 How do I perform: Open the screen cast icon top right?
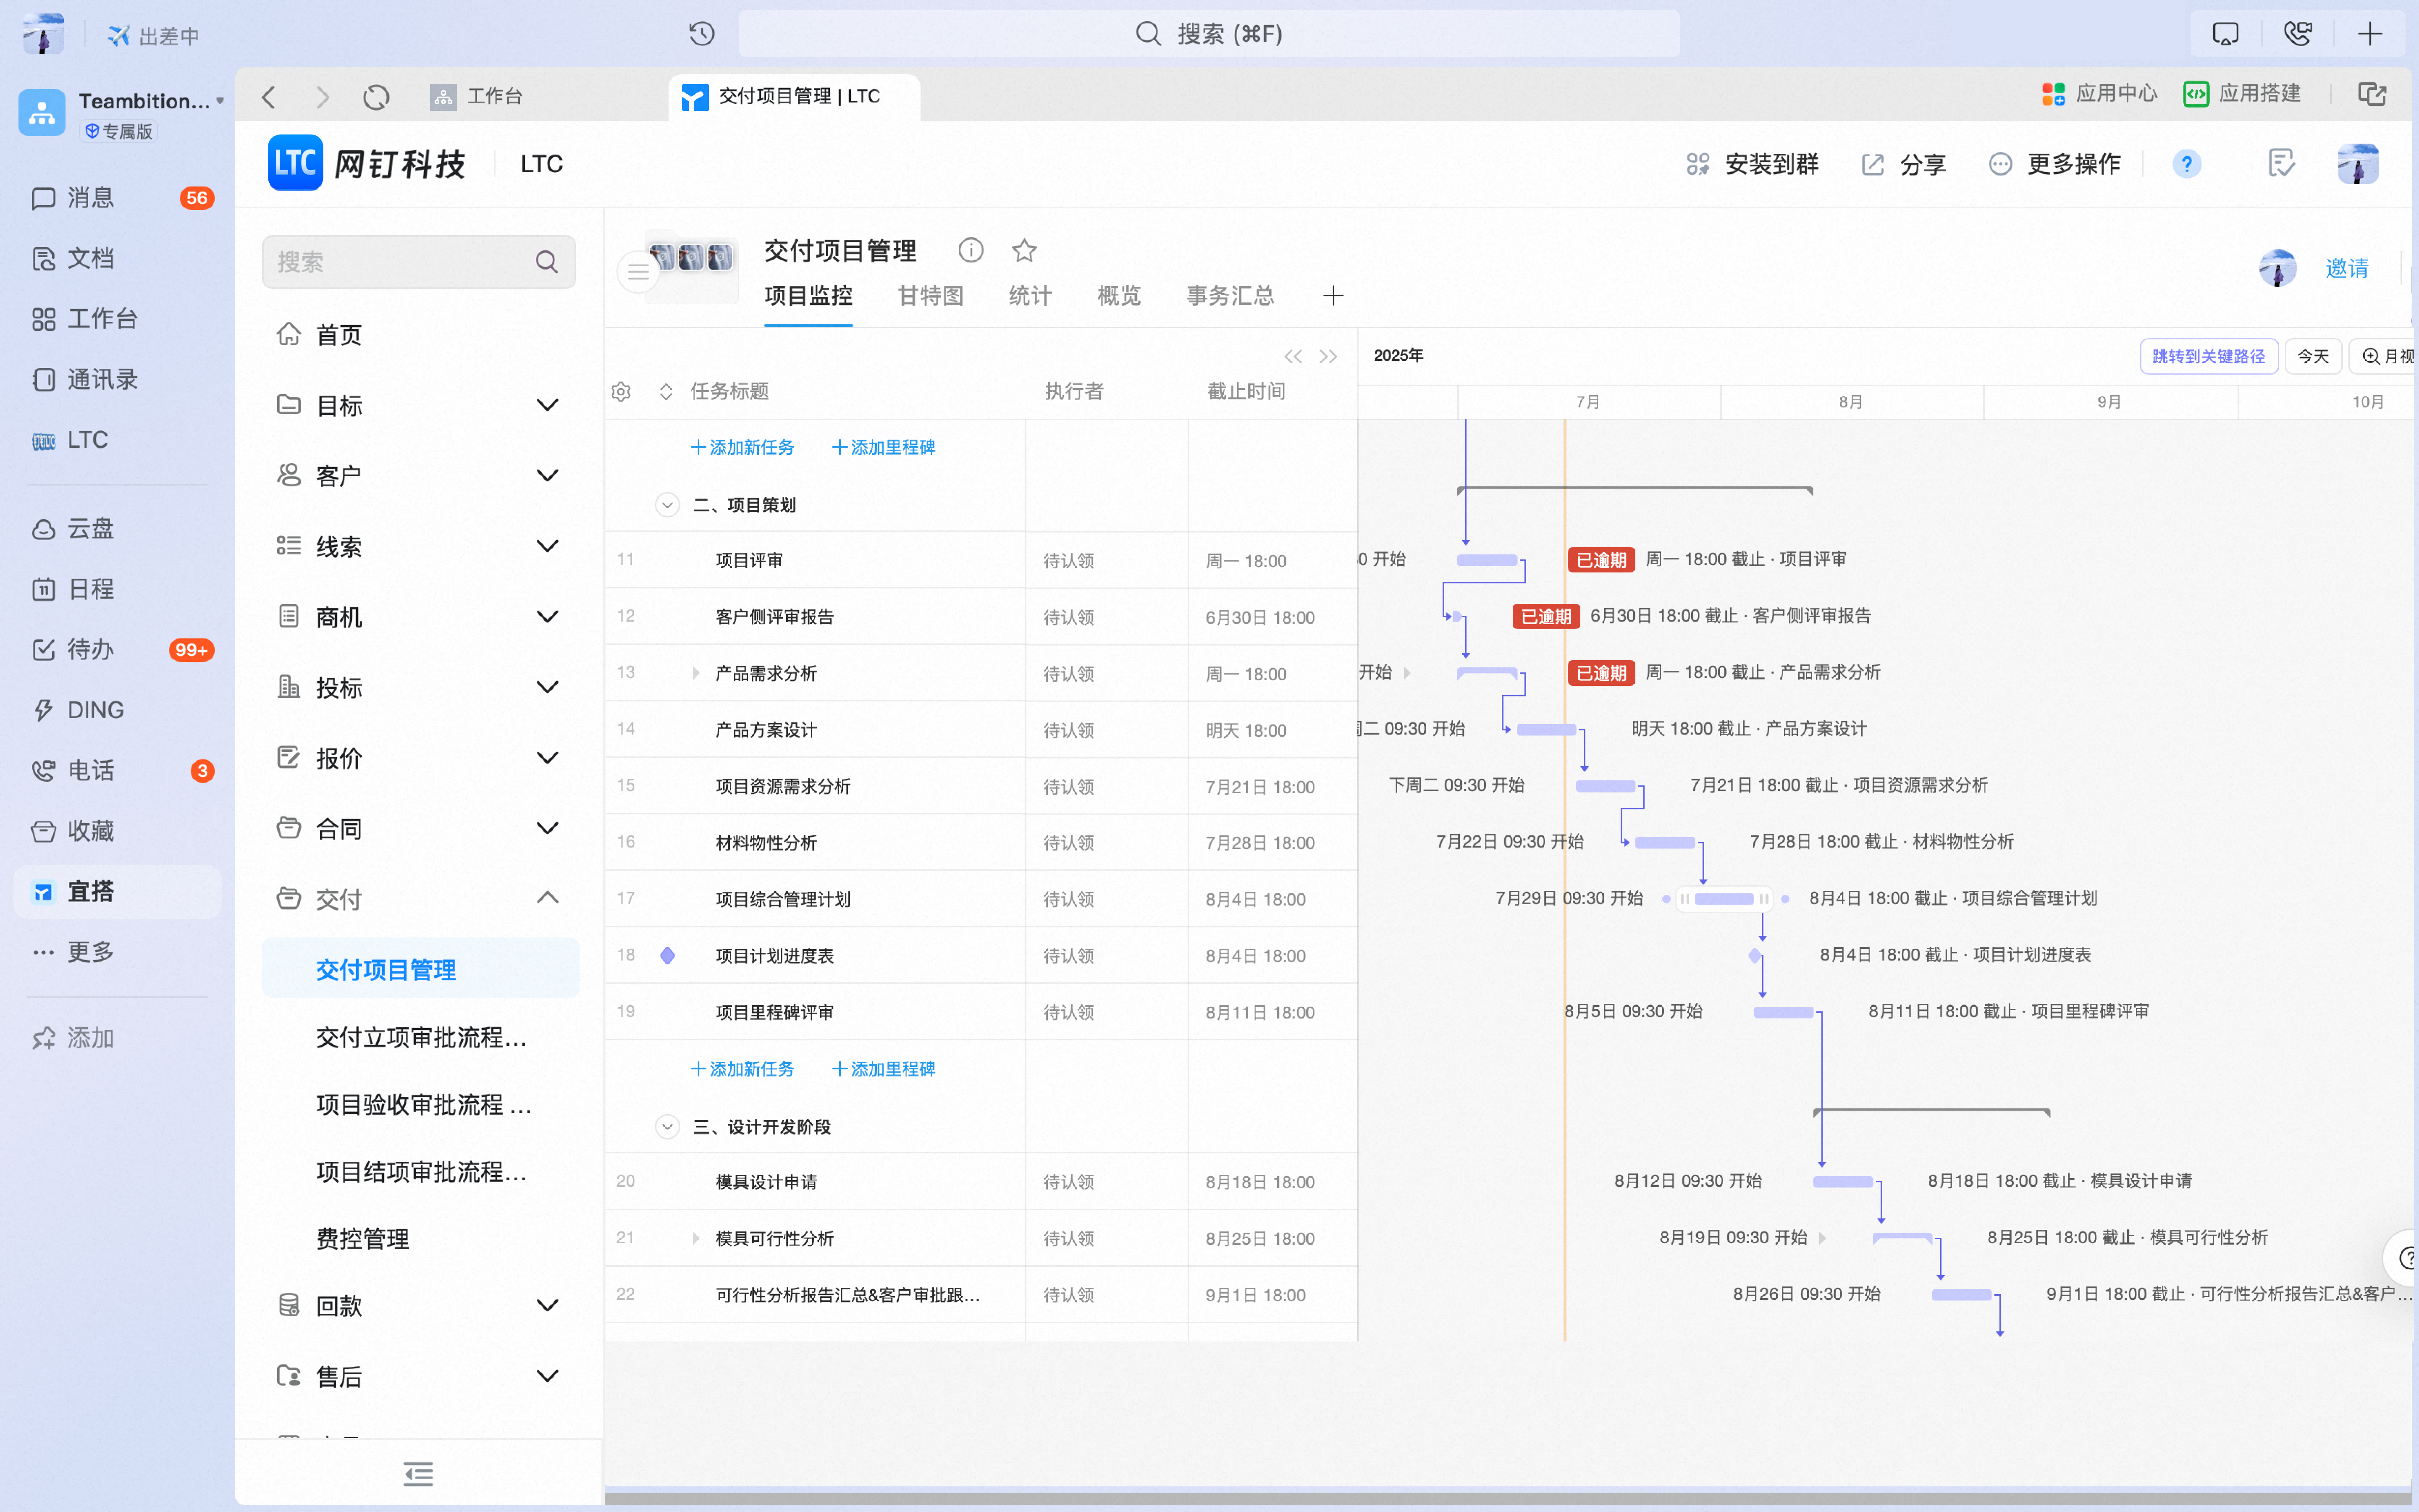(2225, 34)
